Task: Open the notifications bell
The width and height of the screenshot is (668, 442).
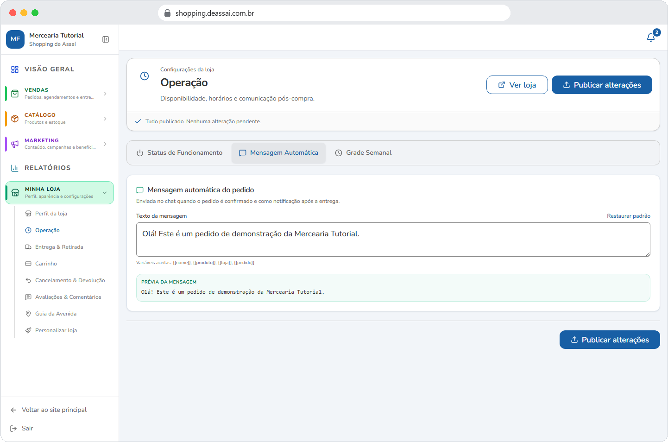Action: 651,38
